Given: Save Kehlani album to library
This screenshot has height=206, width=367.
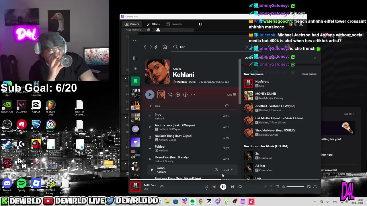Looking at the screenshot, I should (x=178, y=95).
